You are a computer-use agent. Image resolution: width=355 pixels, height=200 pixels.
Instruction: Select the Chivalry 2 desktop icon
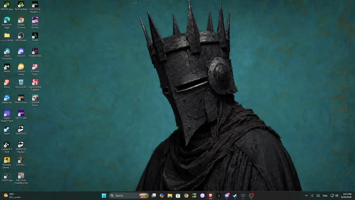(x=21, y=161)
